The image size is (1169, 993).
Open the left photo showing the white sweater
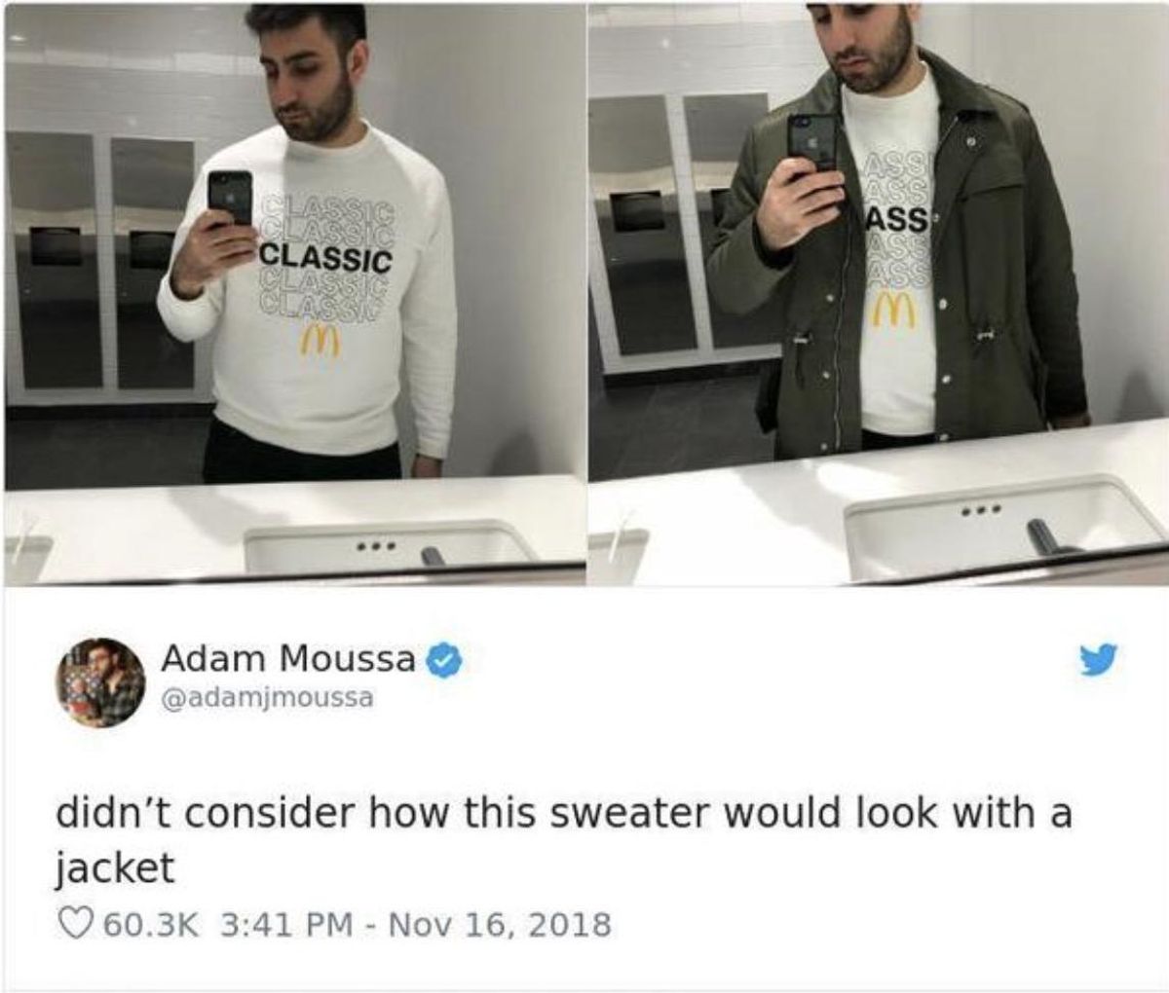292,292
